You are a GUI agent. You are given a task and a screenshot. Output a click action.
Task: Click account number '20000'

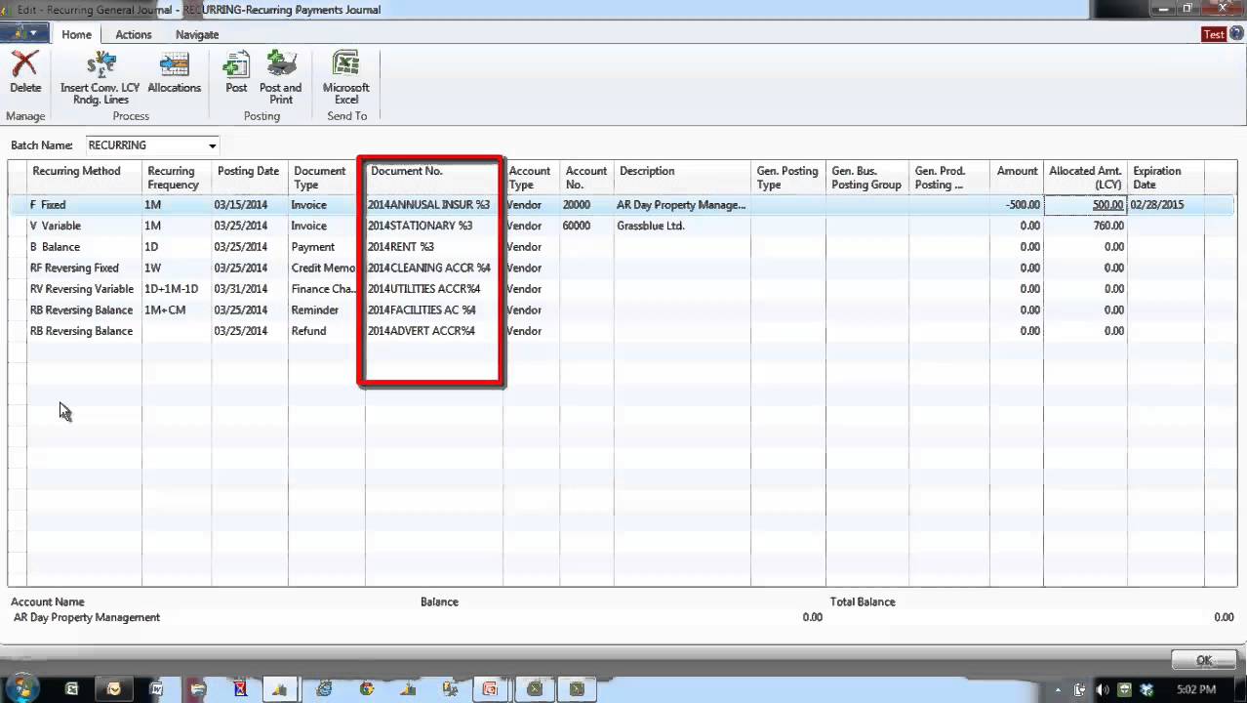586,205
